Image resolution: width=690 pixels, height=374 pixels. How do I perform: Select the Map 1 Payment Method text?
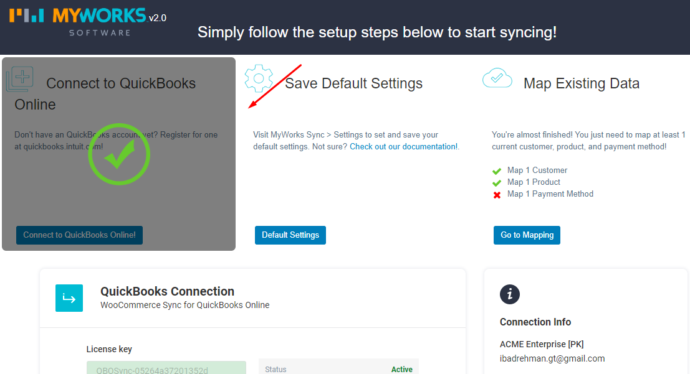click(550, 194)
